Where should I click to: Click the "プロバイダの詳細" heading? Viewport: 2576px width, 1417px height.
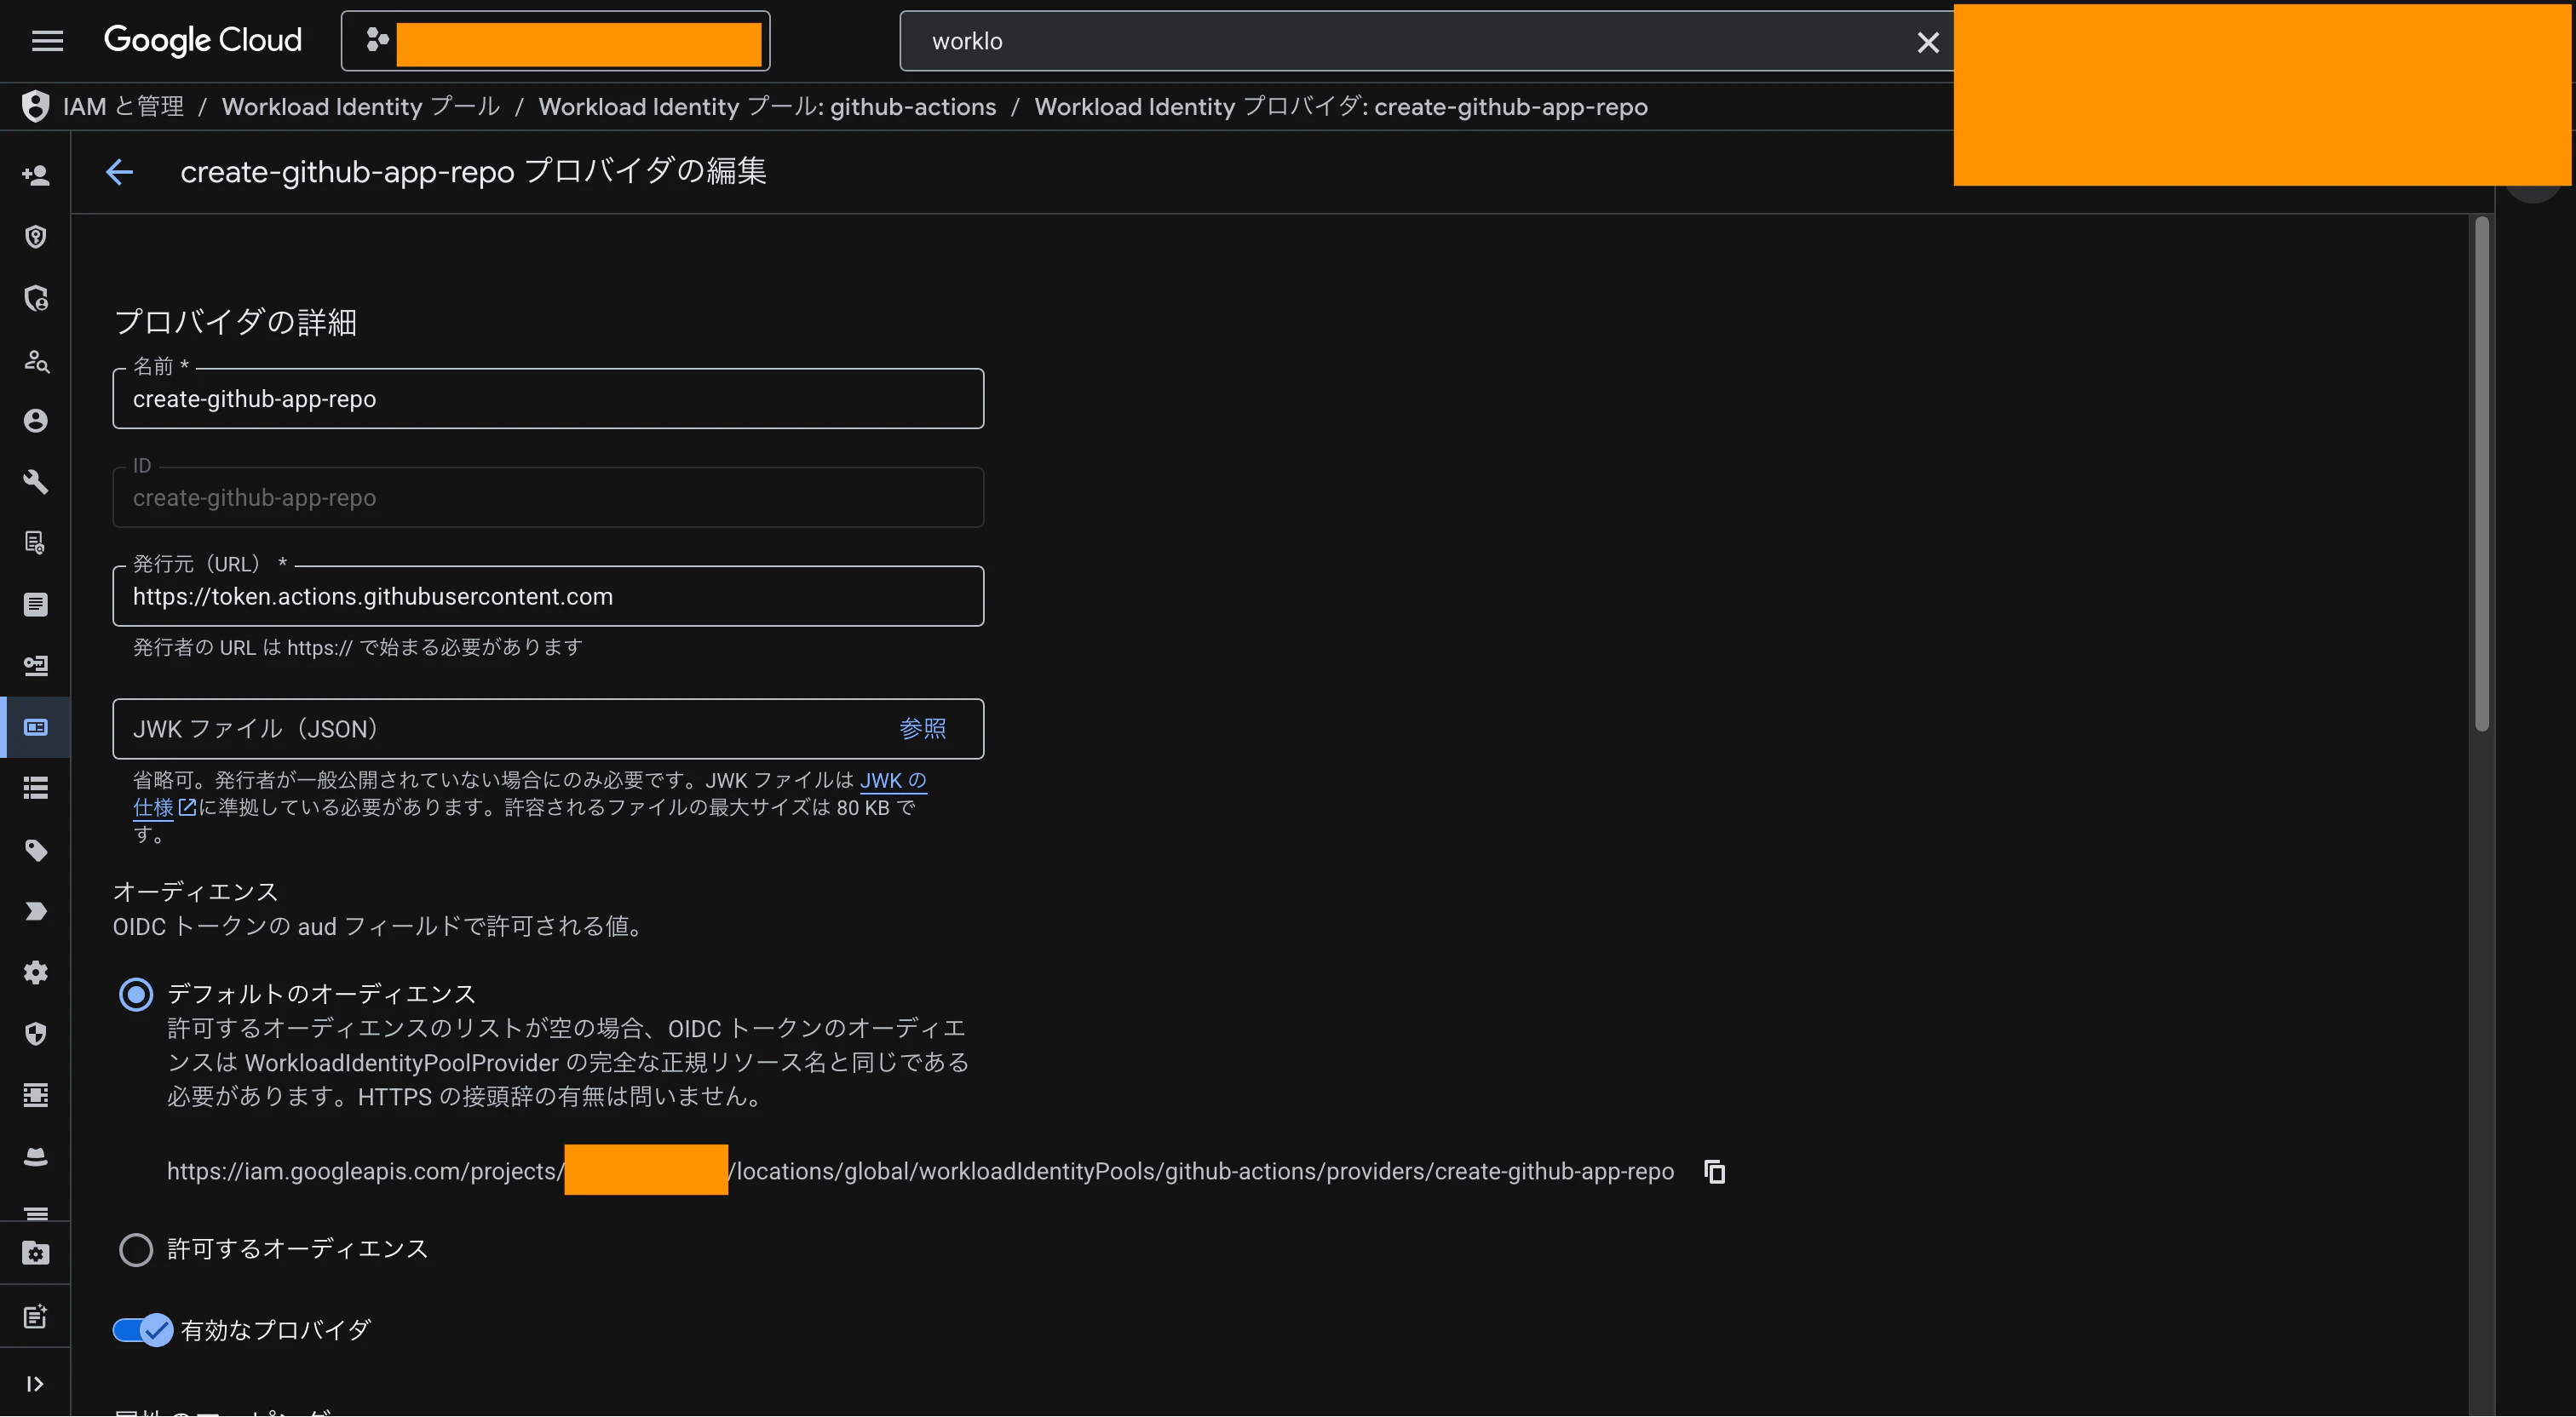click(x=236, y=322)
